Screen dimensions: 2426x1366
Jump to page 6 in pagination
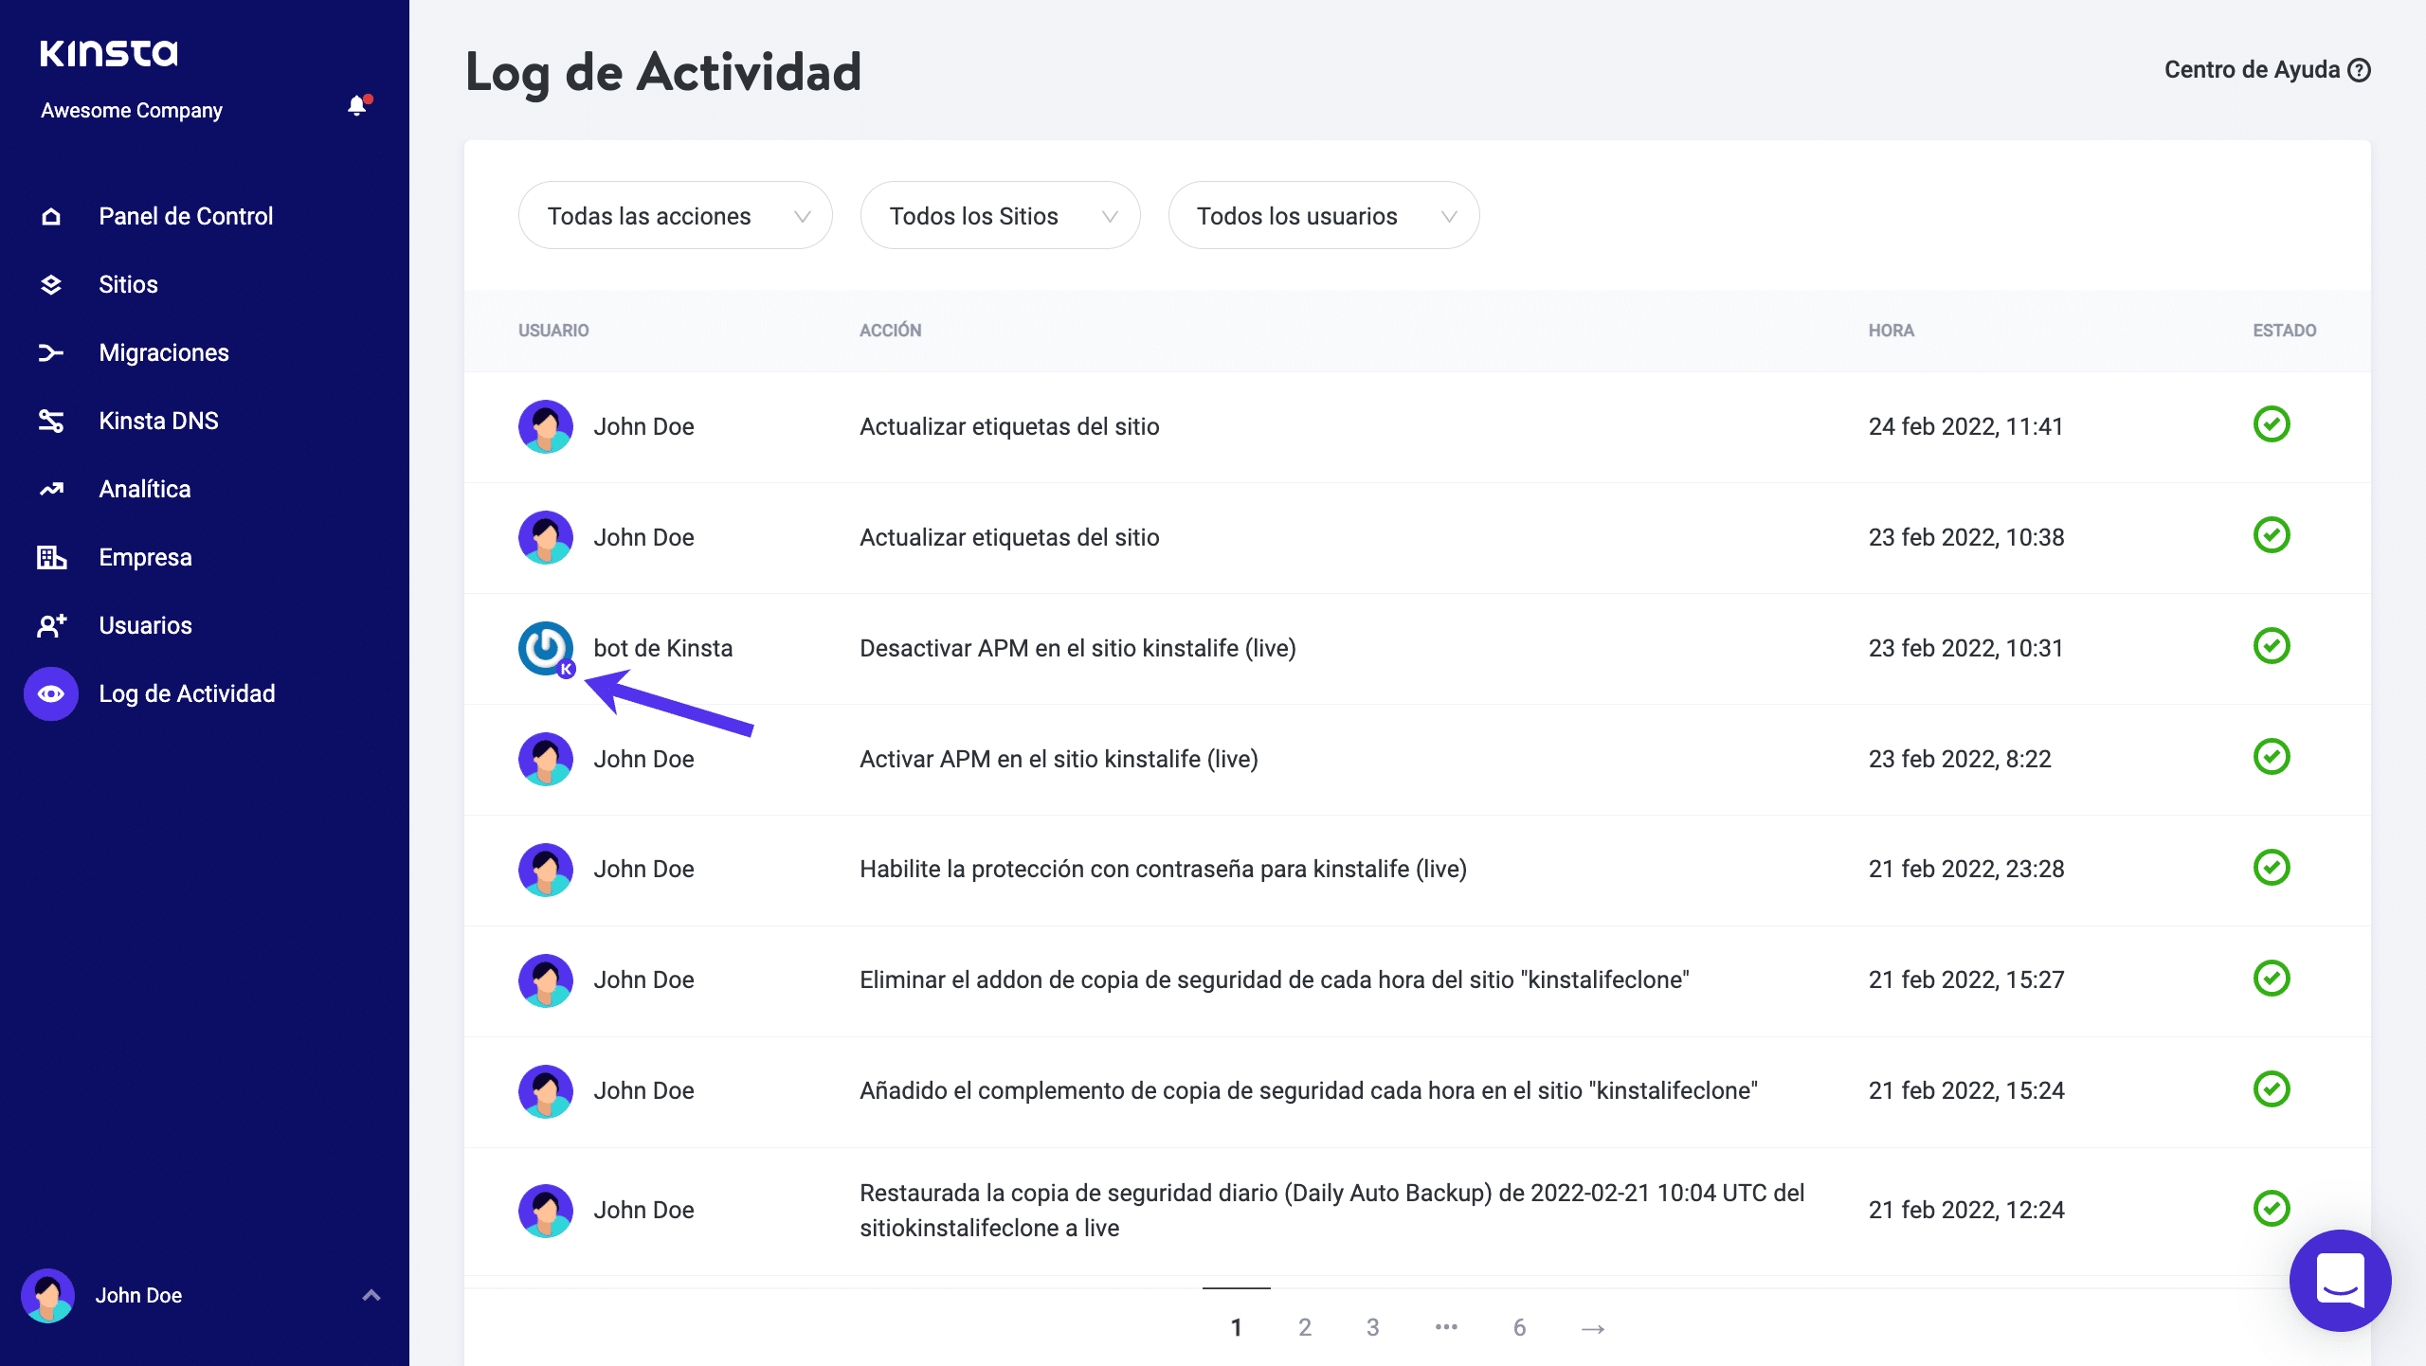point(1519,1327)
